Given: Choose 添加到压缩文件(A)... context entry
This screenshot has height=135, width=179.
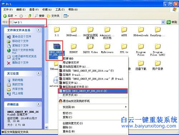Looking at the screenshot, I should 93,67.
